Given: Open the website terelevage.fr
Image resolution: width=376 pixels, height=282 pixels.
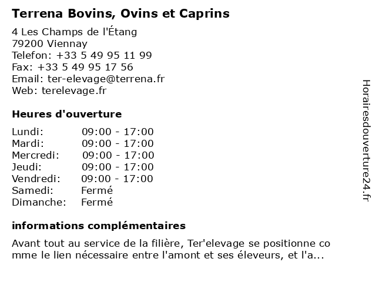Looking at the screenshot, I should [x=74, y=90].
